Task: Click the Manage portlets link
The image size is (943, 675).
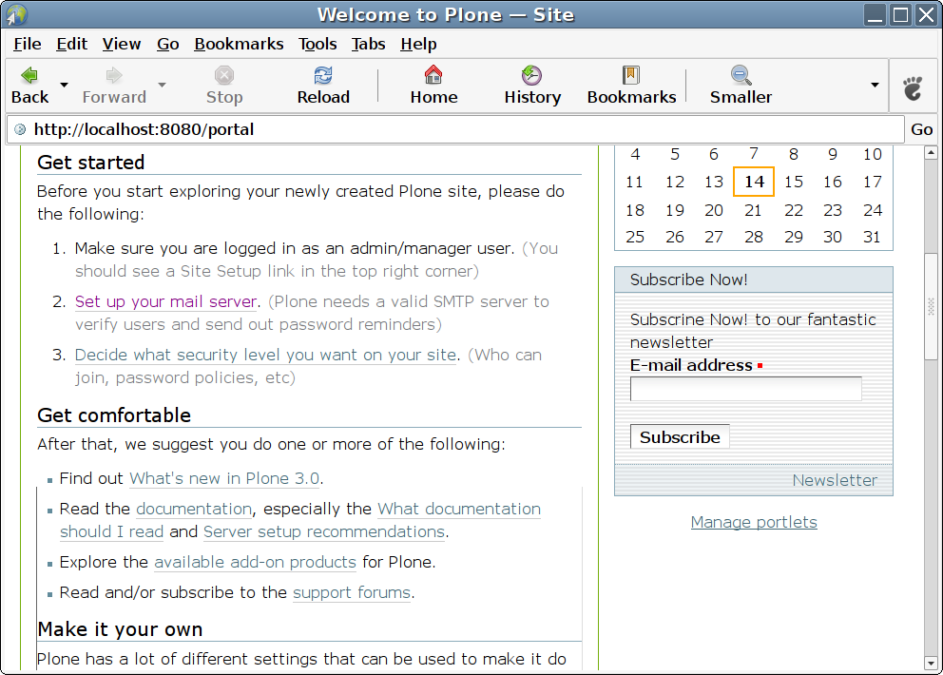Action: click(x=754, y=522)
